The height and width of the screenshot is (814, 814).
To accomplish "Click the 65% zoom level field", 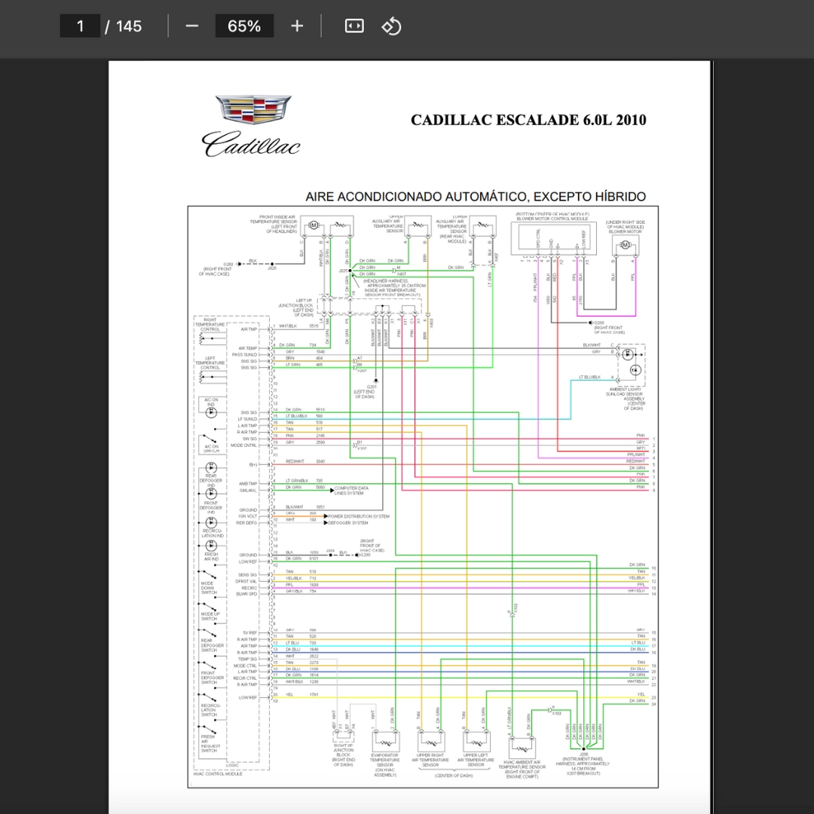I will pyautogui.click(x=244, y=26).
